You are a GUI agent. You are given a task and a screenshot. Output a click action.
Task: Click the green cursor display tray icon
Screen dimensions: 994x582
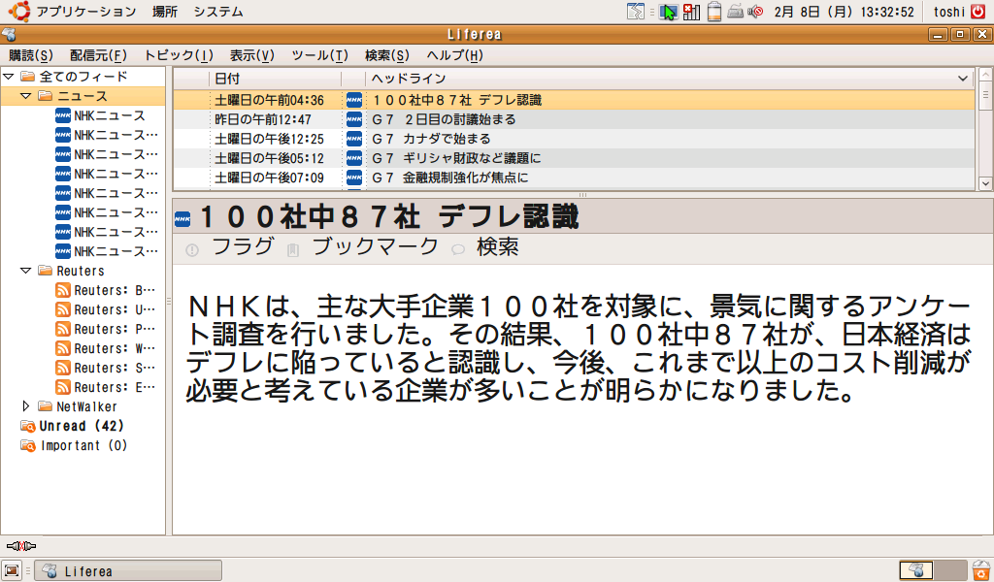(x=669, y=12)
